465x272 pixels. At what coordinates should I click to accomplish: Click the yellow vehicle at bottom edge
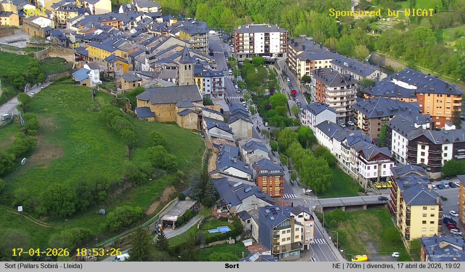360,258
